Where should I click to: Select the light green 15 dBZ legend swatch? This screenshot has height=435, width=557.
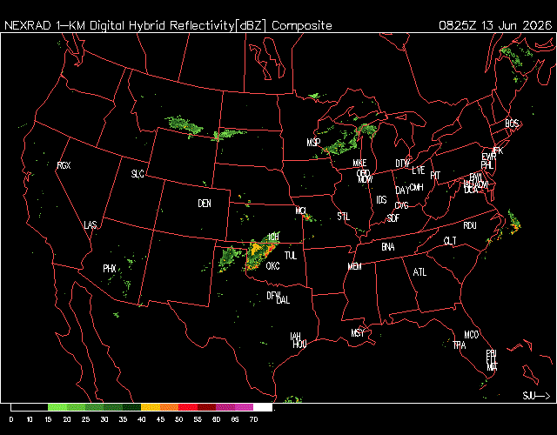(57, 407)
